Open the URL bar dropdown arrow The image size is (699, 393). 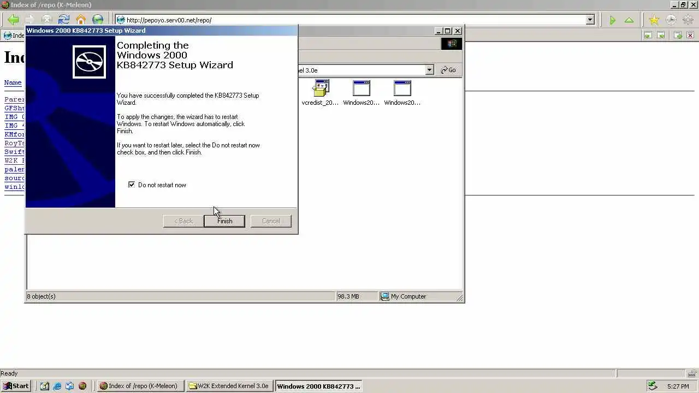(590, 20)
